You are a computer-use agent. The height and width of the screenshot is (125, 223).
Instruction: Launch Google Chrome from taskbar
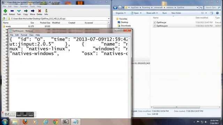[56, 122]
